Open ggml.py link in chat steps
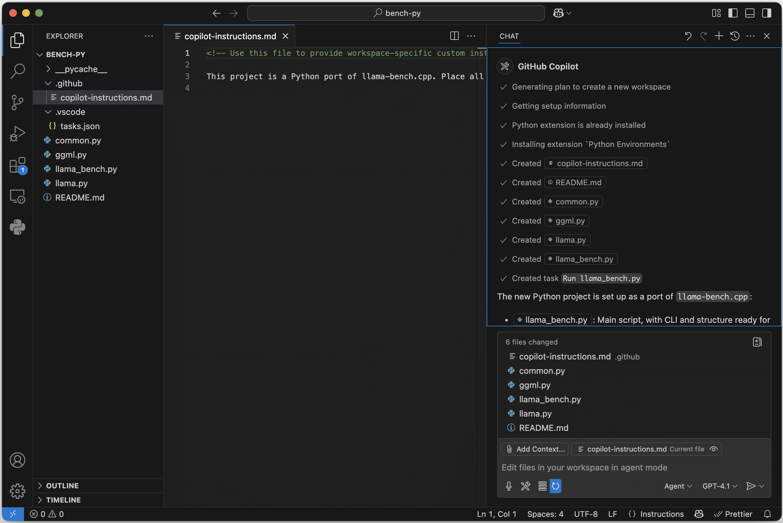This screenshot has width=783, height=523. click(x=567, y=221)
